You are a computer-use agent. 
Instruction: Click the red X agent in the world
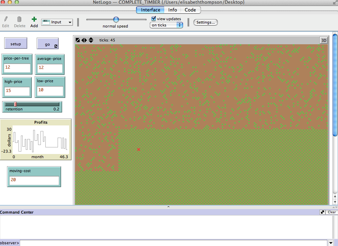[139, 149]
